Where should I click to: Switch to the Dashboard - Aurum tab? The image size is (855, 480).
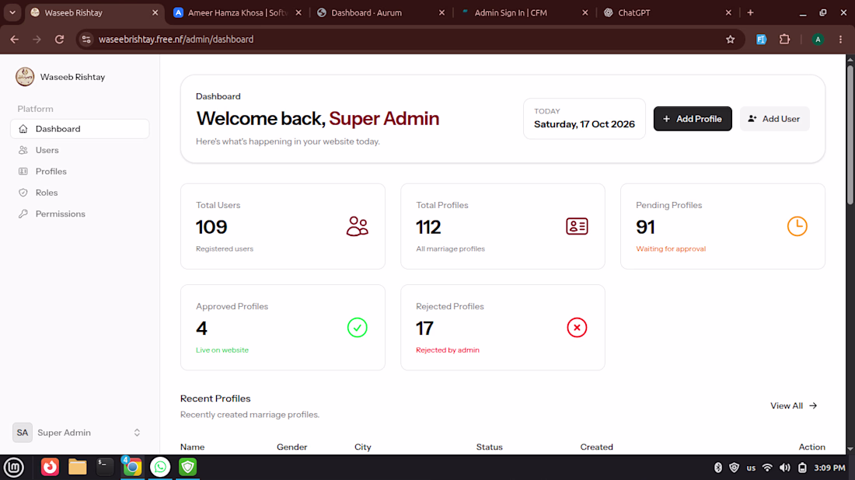click(380, 12)
